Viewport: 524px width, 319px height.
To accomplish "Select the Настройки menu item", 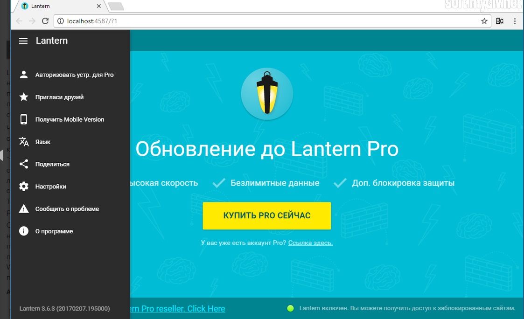I will tap(50, 187).
